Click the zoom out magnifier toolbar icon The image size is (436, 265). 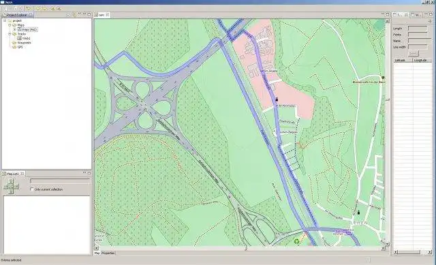[59, 8]
